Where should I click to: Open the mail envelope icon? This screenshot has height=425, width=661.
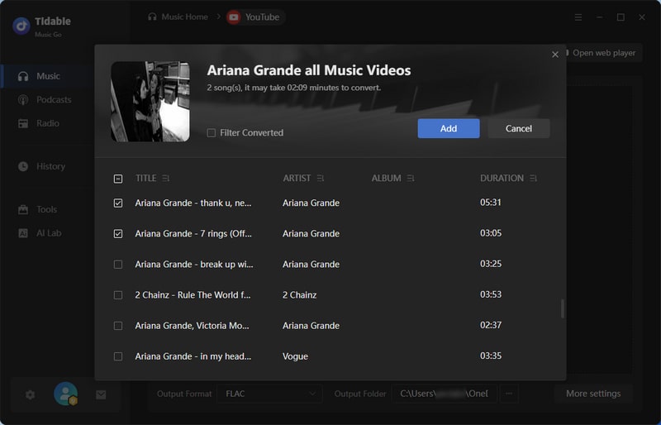[101, 394]
